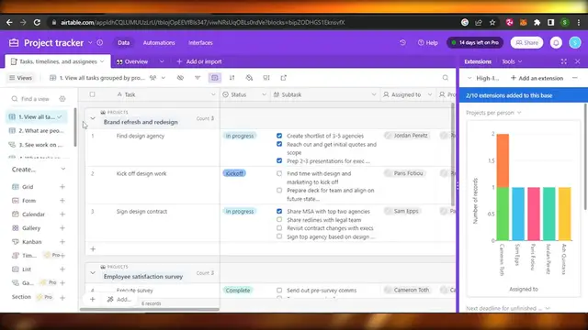Open the Task column header dropdown
Viewport: 588px width, 330px height.
click(x=213, y=94)
